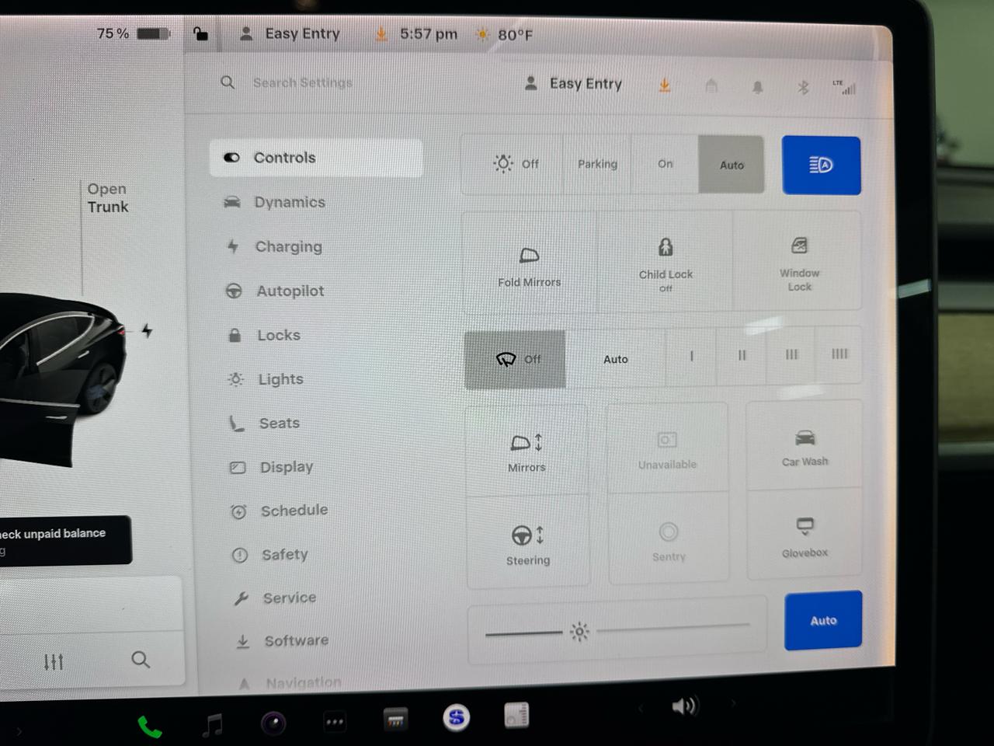Open the Fold Mirrors control
This screenshot has width=994, height=746.
click(x=529, y=263)
